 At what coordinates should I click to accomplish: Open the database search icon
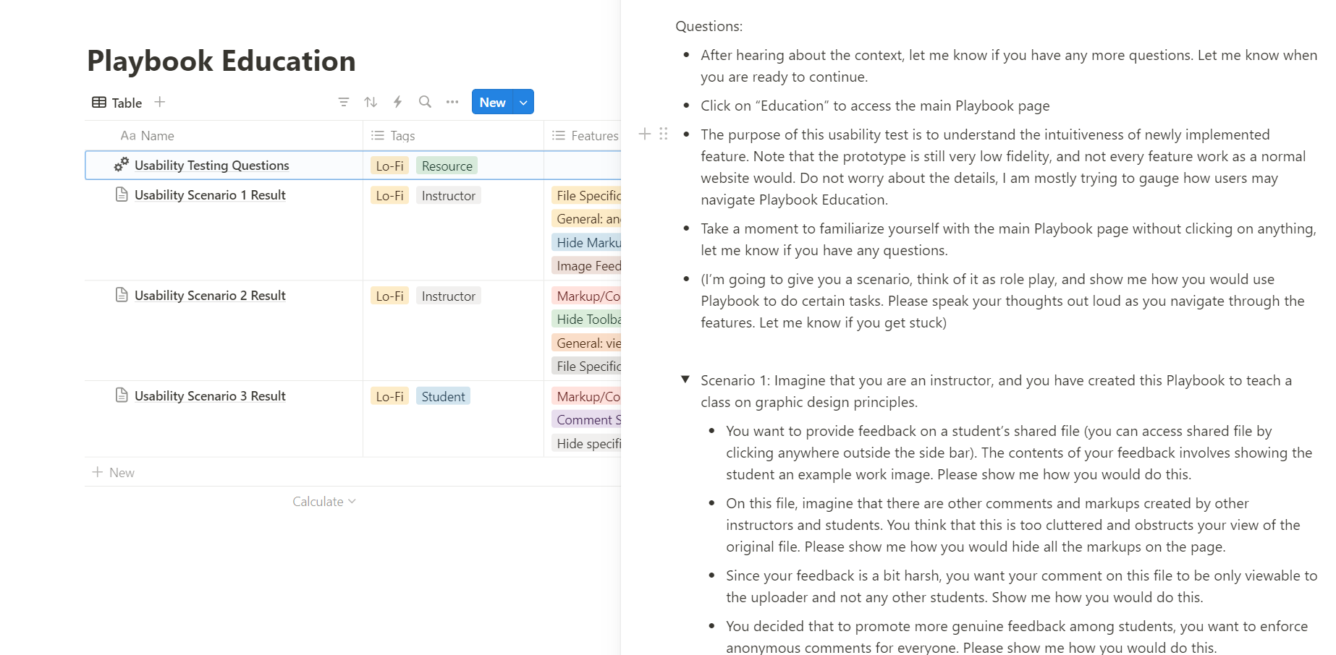[x=425, y=102]
